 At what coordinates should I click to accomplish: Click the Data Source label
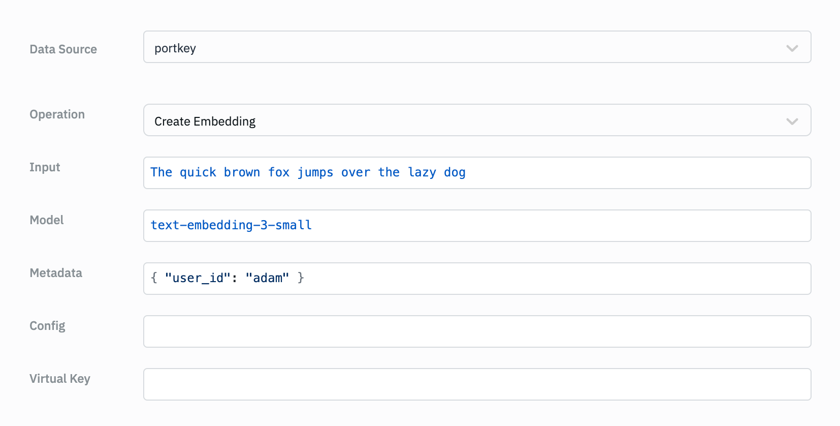coord(63,49)
